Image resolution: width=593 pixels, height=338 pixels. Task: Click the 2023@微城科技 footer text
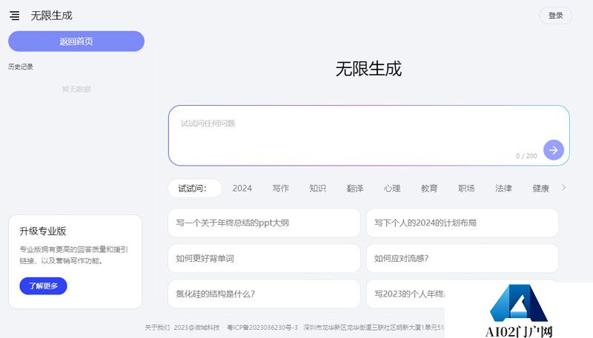pyautogui.click(x=196, y=328)
